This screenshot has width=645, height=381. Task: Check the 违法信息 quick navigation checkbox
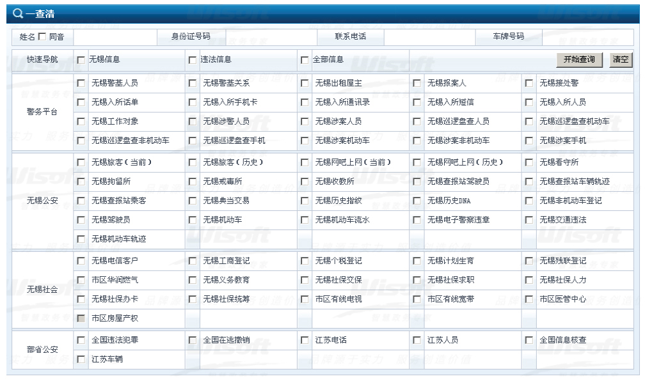point(193,60)
